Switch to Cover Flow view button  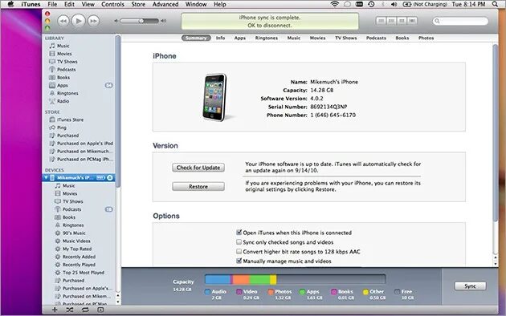pyautogui.click(x=412, y=21)
